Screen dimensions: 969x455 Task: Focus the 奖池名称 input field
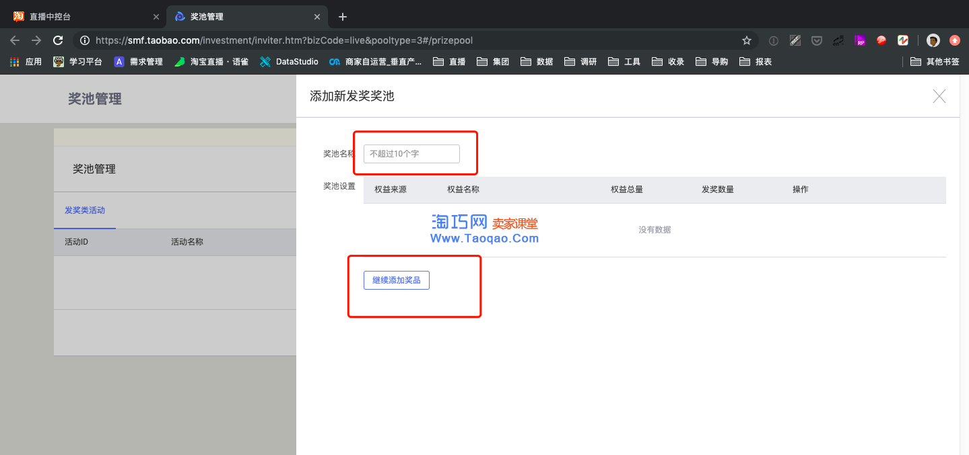(411, 154)
